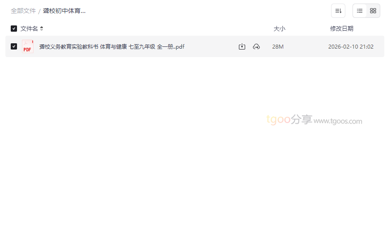Click the save-to-cloud icon on file row
This screenshot has height=240, width=391.
point(256,46)
